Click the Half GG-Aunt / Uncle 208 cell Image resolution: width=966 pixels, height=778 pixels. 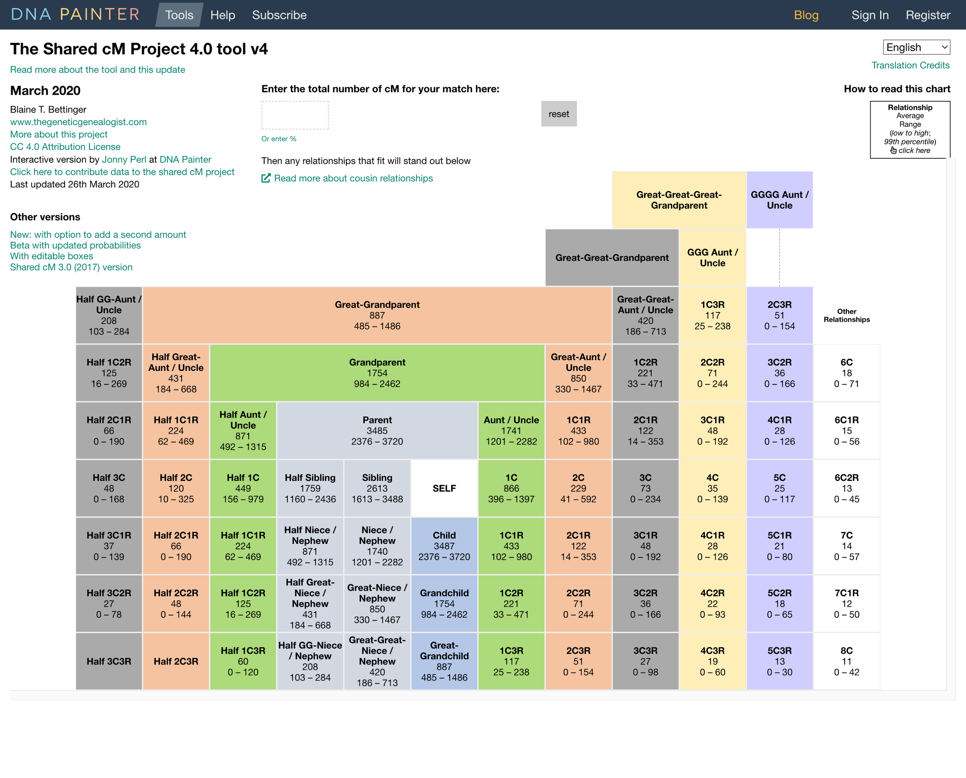pos(109,316)
